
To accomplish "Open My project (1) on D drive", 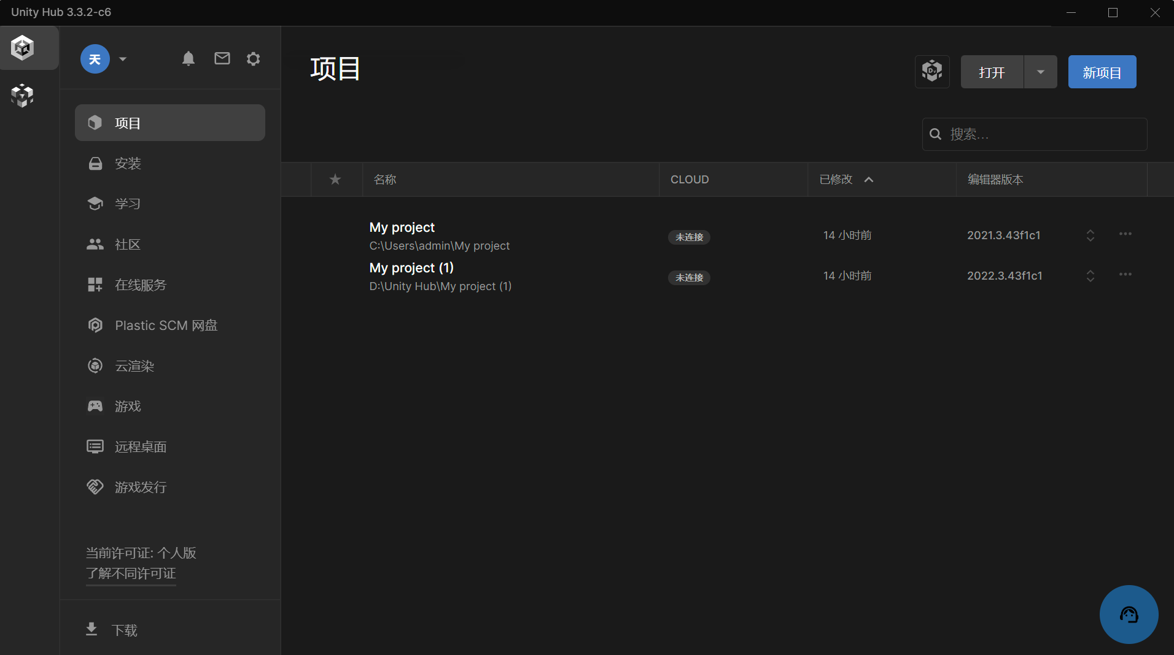I will click(x=411, y=268).
